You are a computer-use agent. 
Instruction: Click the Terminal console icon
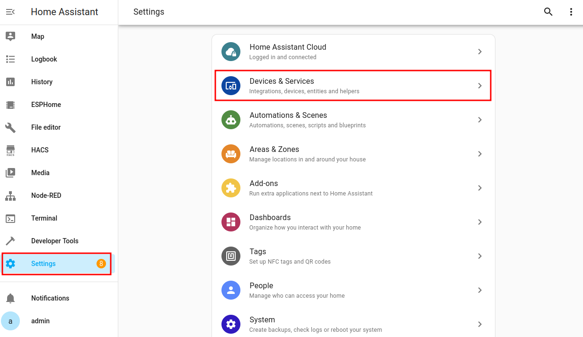pyautogui.click(x=10, y=218)
